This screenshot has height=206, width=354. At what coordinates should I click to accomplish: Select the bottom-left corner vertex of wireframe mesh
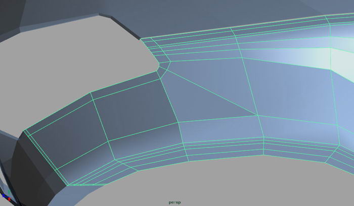coord(67,185)
